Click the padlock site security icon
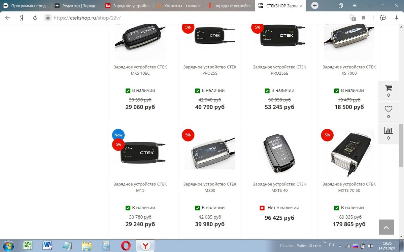This screenshot has width=404, height=252. click(x=48, y=18)
